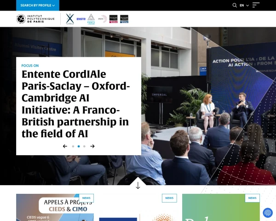Open the École Polytechnique X logo

(70, 19)
